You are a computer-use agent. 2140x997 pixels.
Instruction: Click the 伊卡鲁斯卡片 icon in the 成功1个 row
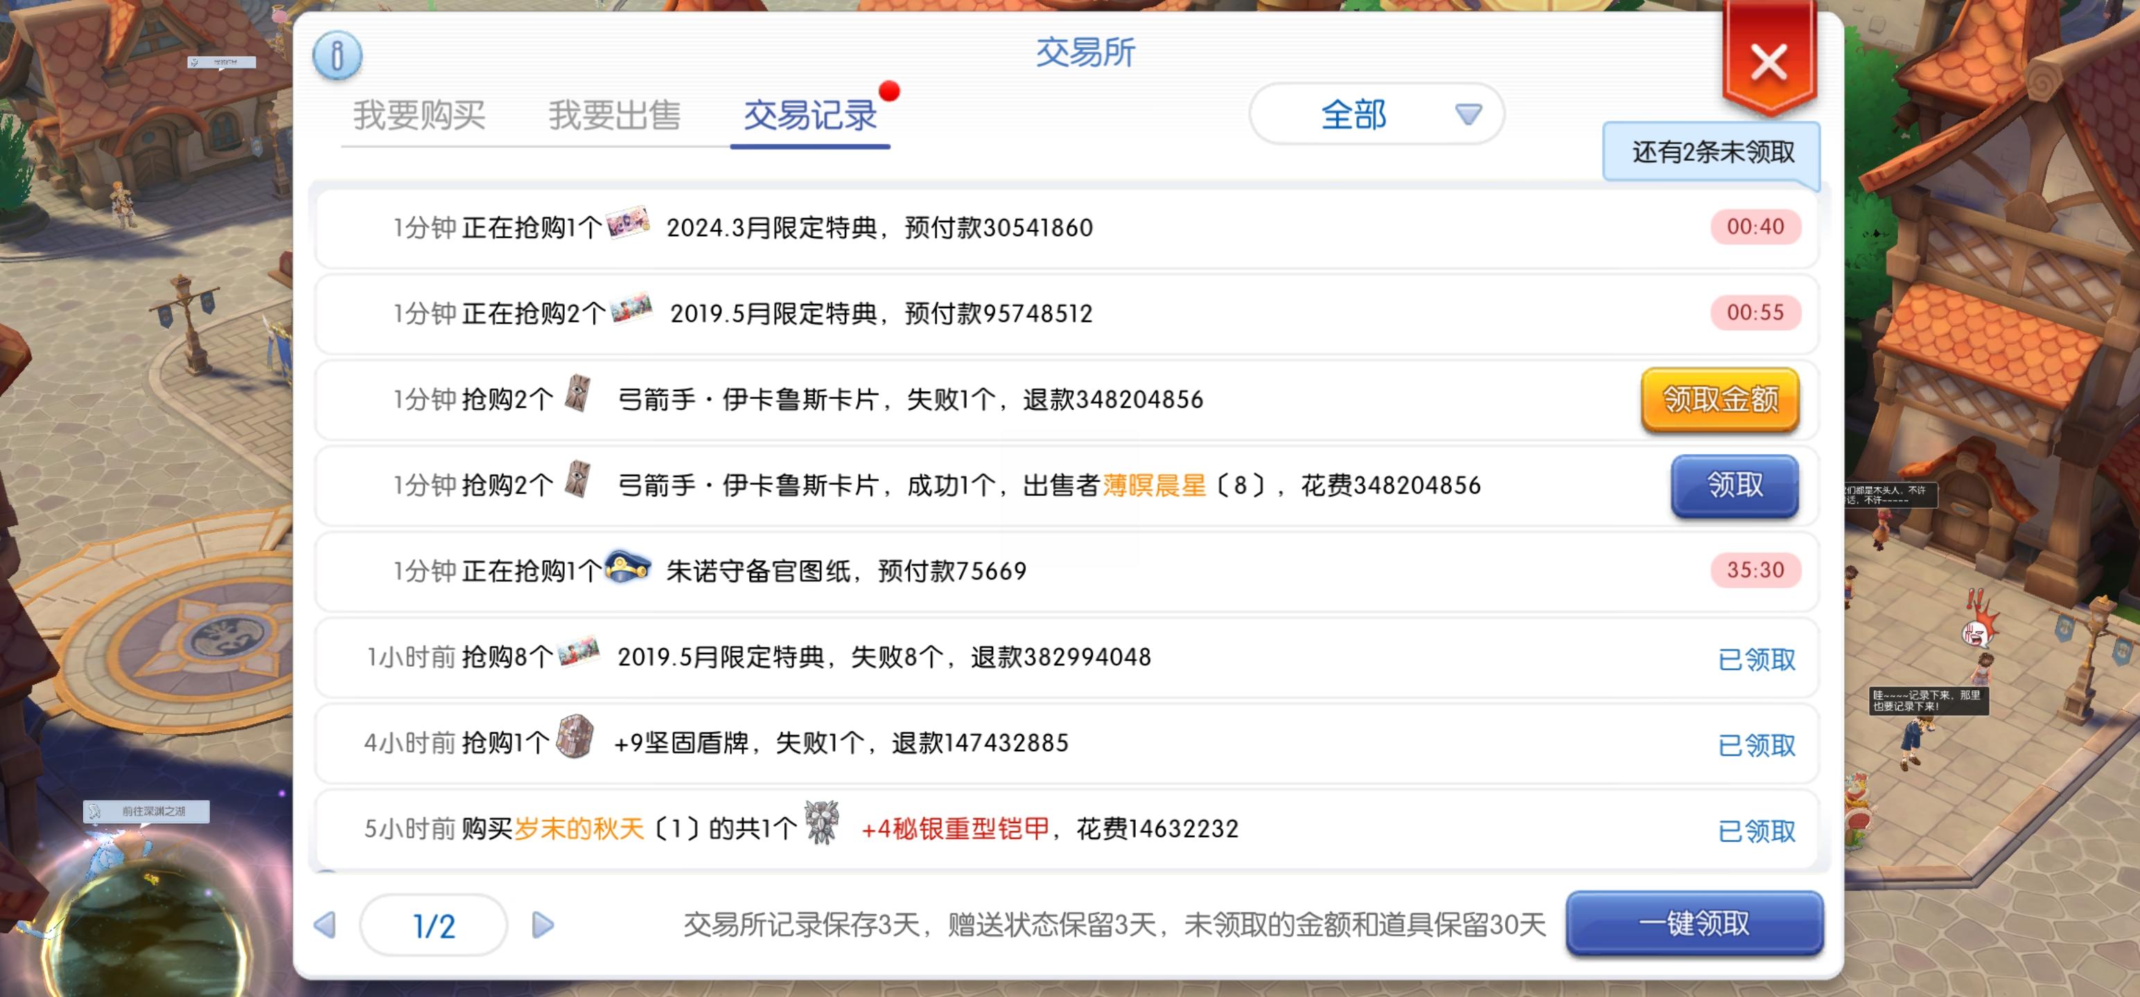[577, 480]
